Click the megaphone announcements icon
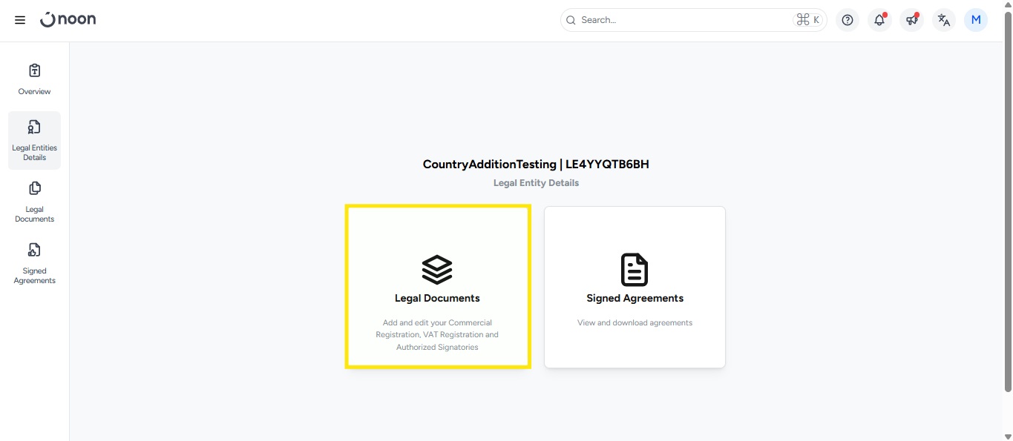 (911, 20)
